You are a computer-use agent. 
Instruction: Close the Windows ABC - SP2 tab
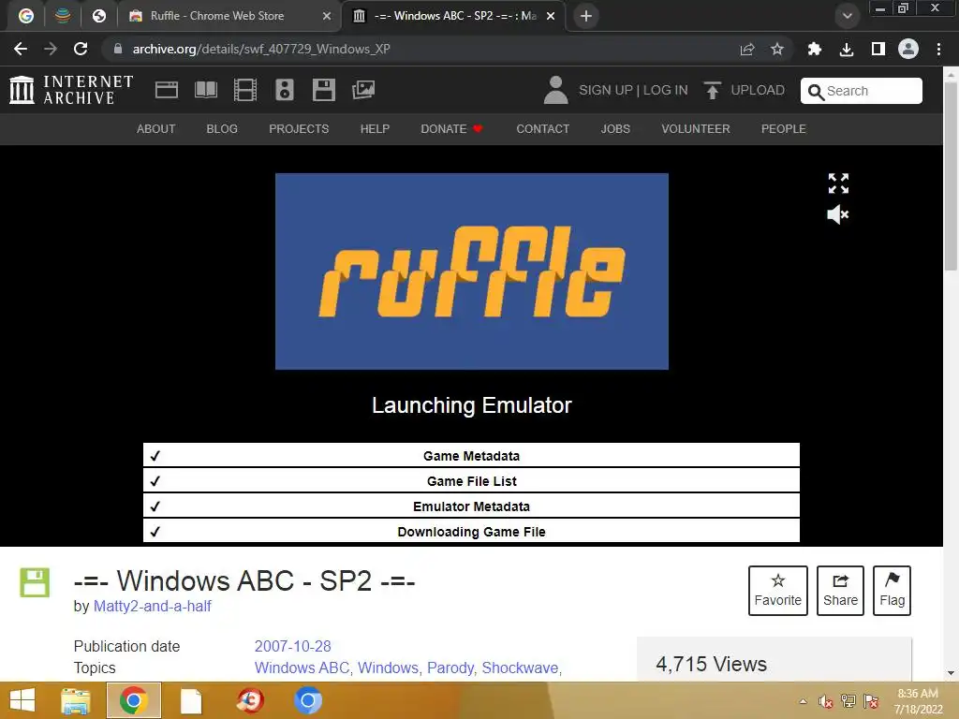[x=551, y=16]
